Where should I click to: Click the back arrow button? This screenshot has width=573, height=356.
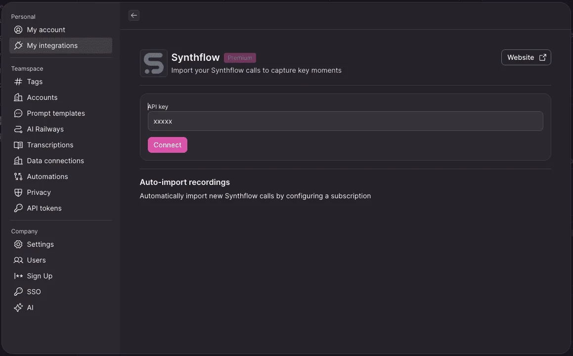(x=134, y=15)
